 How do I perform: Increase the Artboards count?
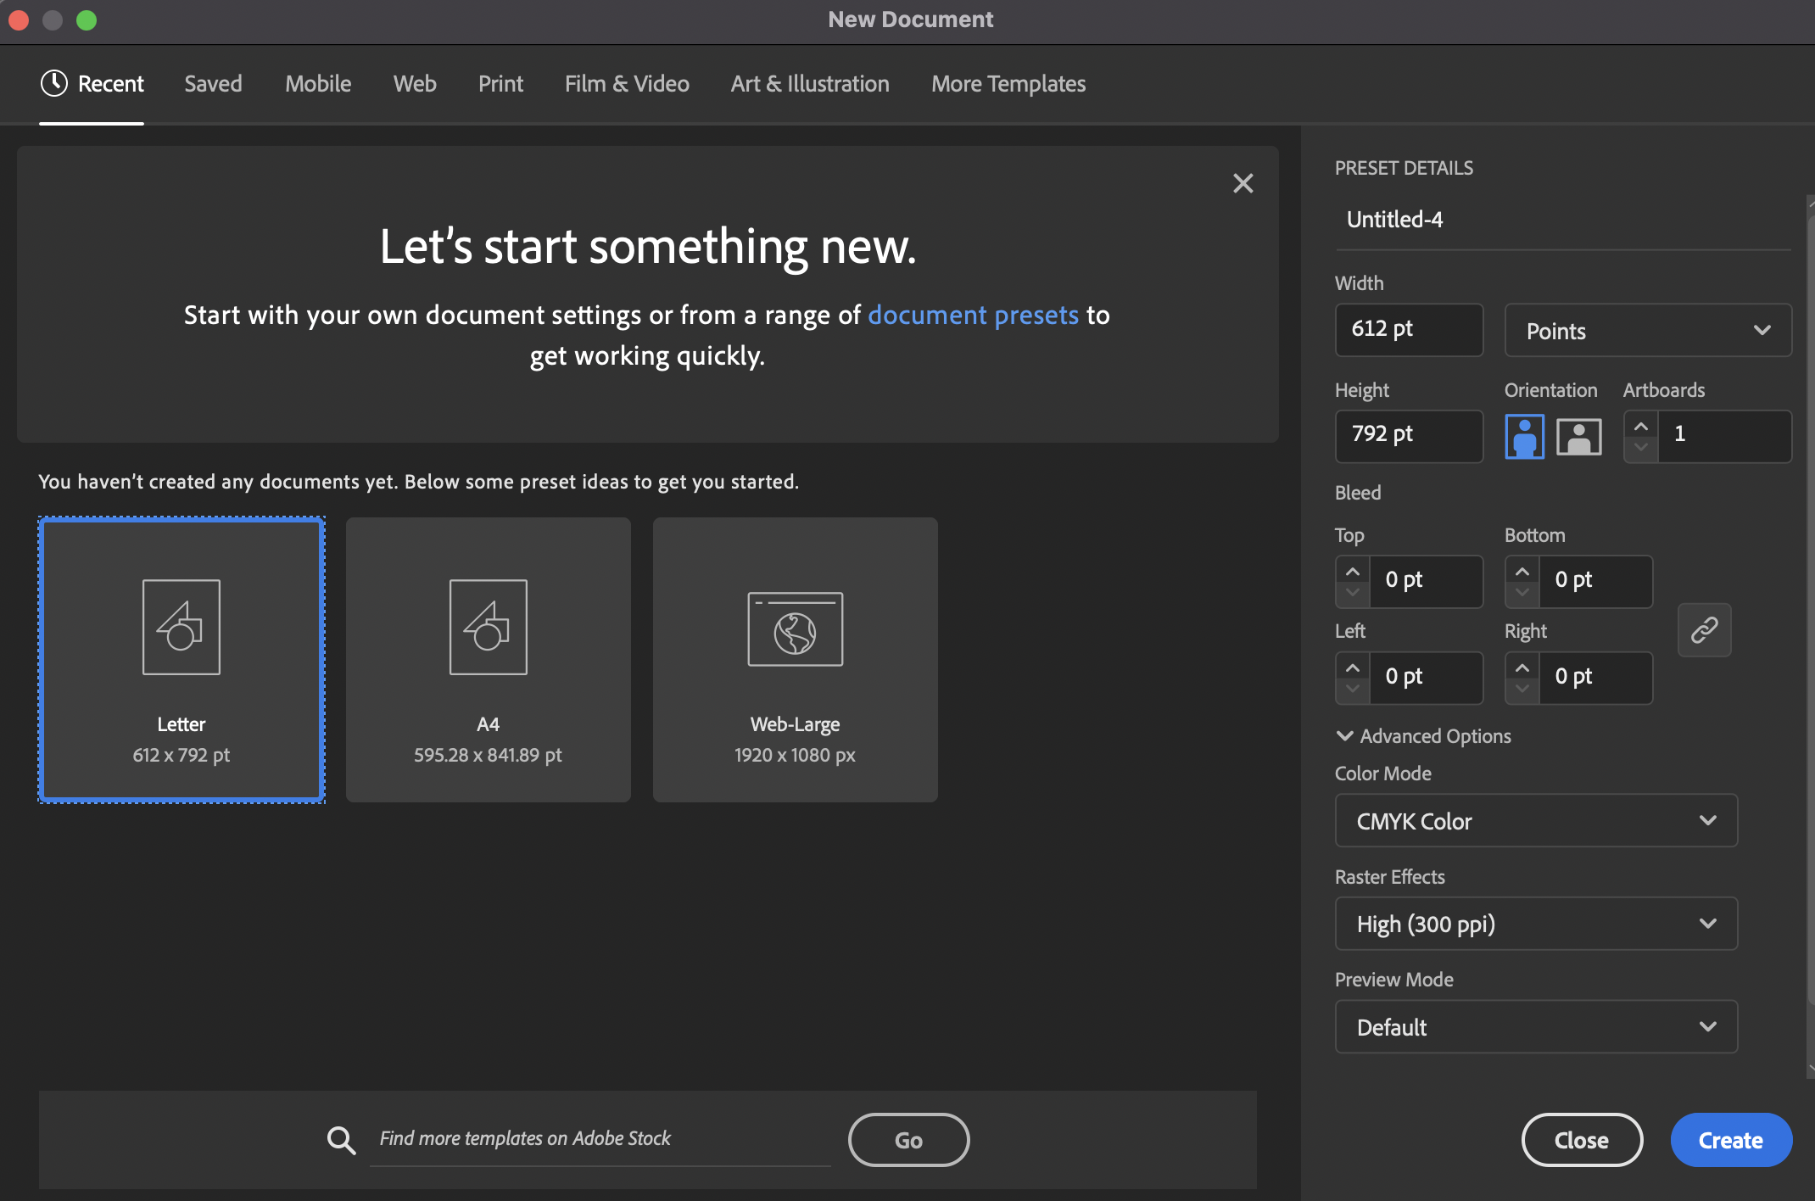pyautogui.click(x=1641, y=426)
